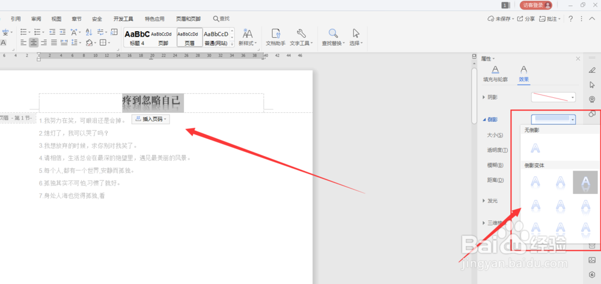
Task: Open the Header and Footer (页眉和页脚) tab
Action: pyautogui.click(x=188, y=19)
